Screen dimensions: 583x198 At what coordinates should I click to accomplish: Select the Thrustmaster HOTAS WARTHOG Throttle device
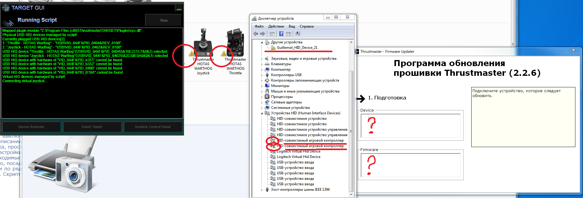(235, 52)
